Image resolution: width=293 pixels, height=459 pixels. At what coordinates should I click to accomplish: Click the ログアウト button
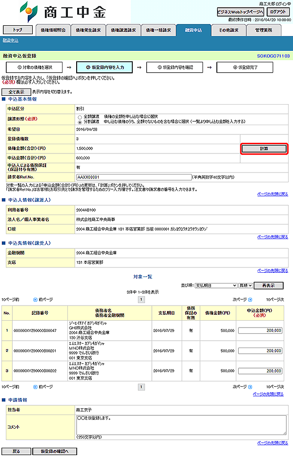pos(278,12)
